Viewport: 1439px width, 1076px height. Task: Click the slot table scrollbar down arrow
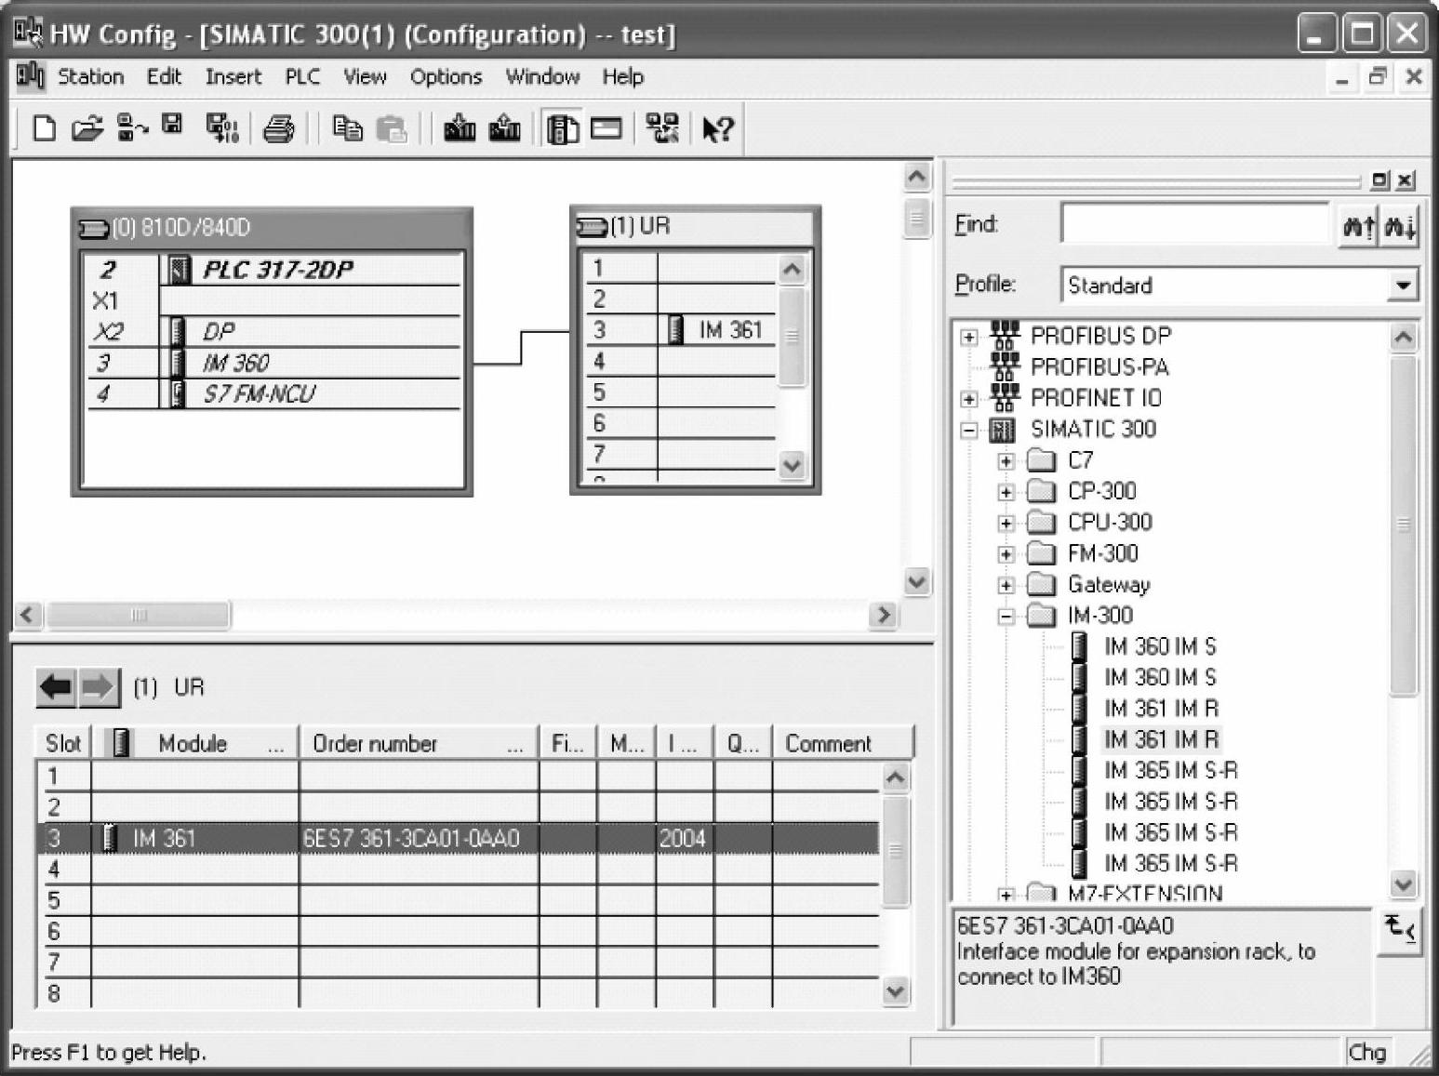895,991
